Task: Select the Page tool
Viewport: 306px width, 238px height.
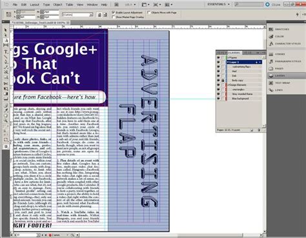Action: (6, 40)
